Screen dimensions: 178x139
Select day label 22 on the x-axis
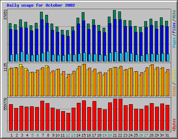(x=120, y=135)
